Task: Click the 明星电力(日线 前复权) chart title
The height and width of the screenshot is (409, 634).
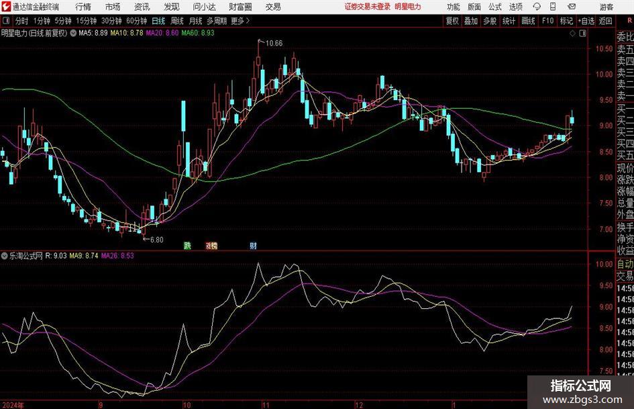Action: pos(34,33)
